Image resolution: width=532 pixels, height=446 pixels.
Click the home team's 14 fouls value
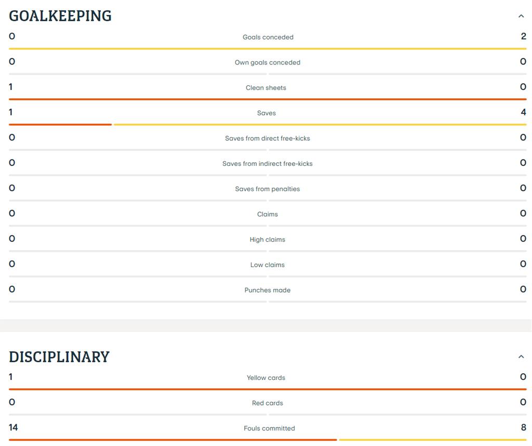pyautogui.click(x=13, y=427)
